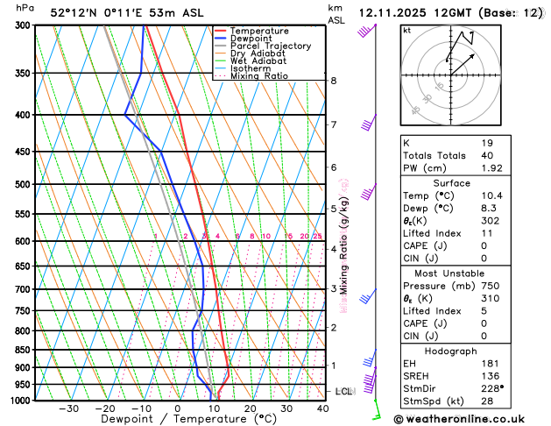
Task: Click the surface Dewp value 8.3
Action: [x=489, y=208]
